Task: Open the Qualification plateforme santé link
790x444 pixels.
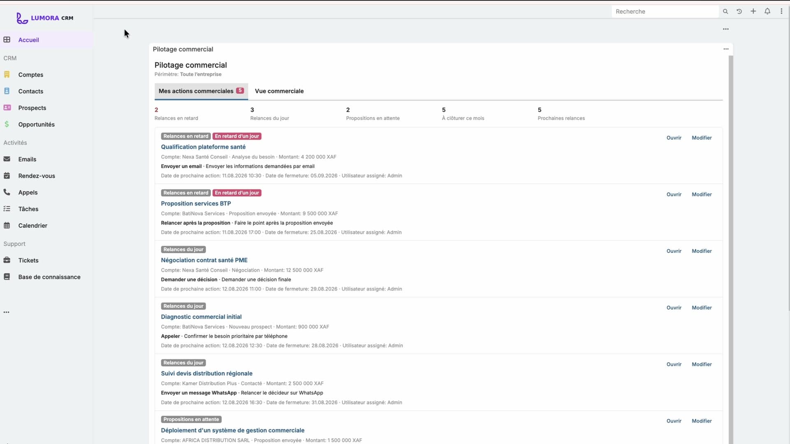Action: 203,147
